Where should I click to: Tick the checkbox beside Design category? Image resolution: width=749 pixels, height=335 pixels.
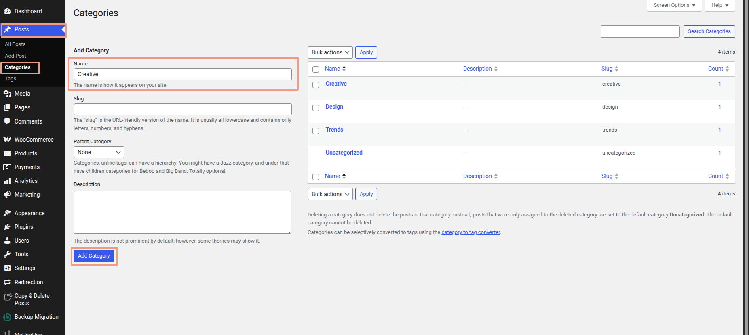click(316, 107)
